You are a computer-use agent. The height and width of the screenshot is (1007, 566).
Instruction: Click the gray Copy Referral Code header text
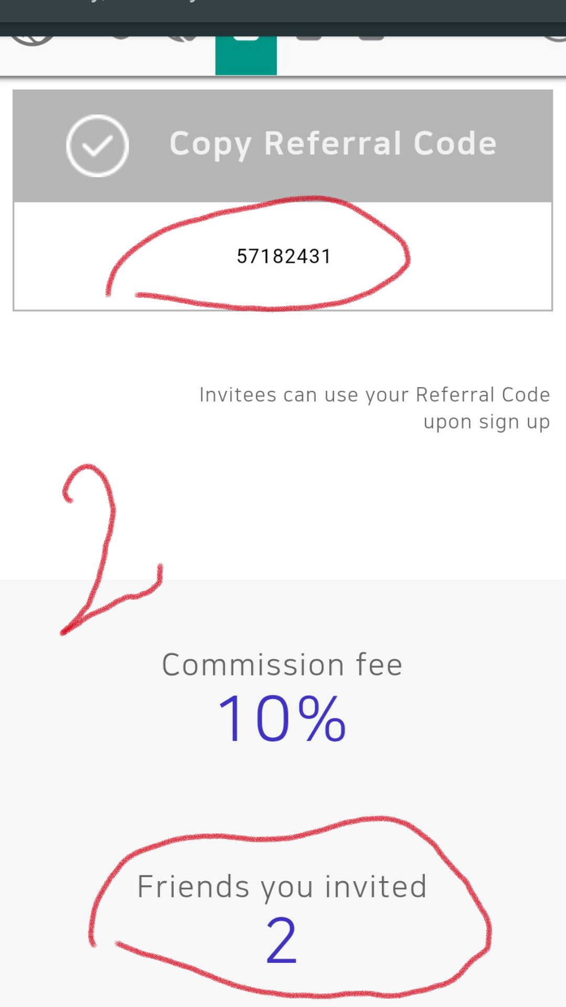(x=333, y=144)
